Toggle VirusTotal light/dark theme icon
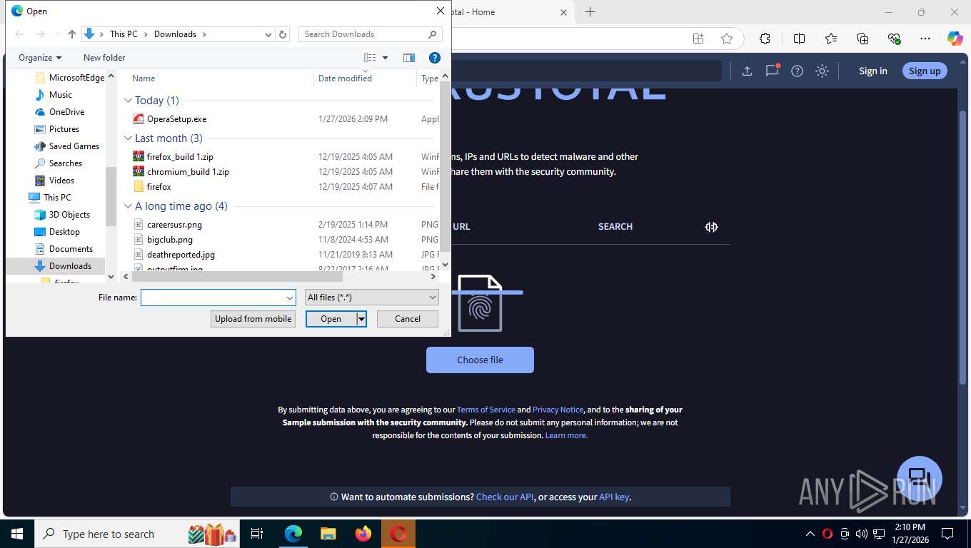 (x=822, y=71)
